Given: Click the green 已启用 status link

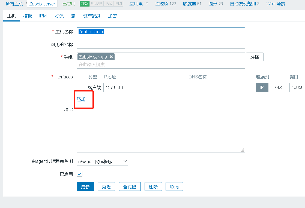Looking at the screenshot, I should (69, 4).
